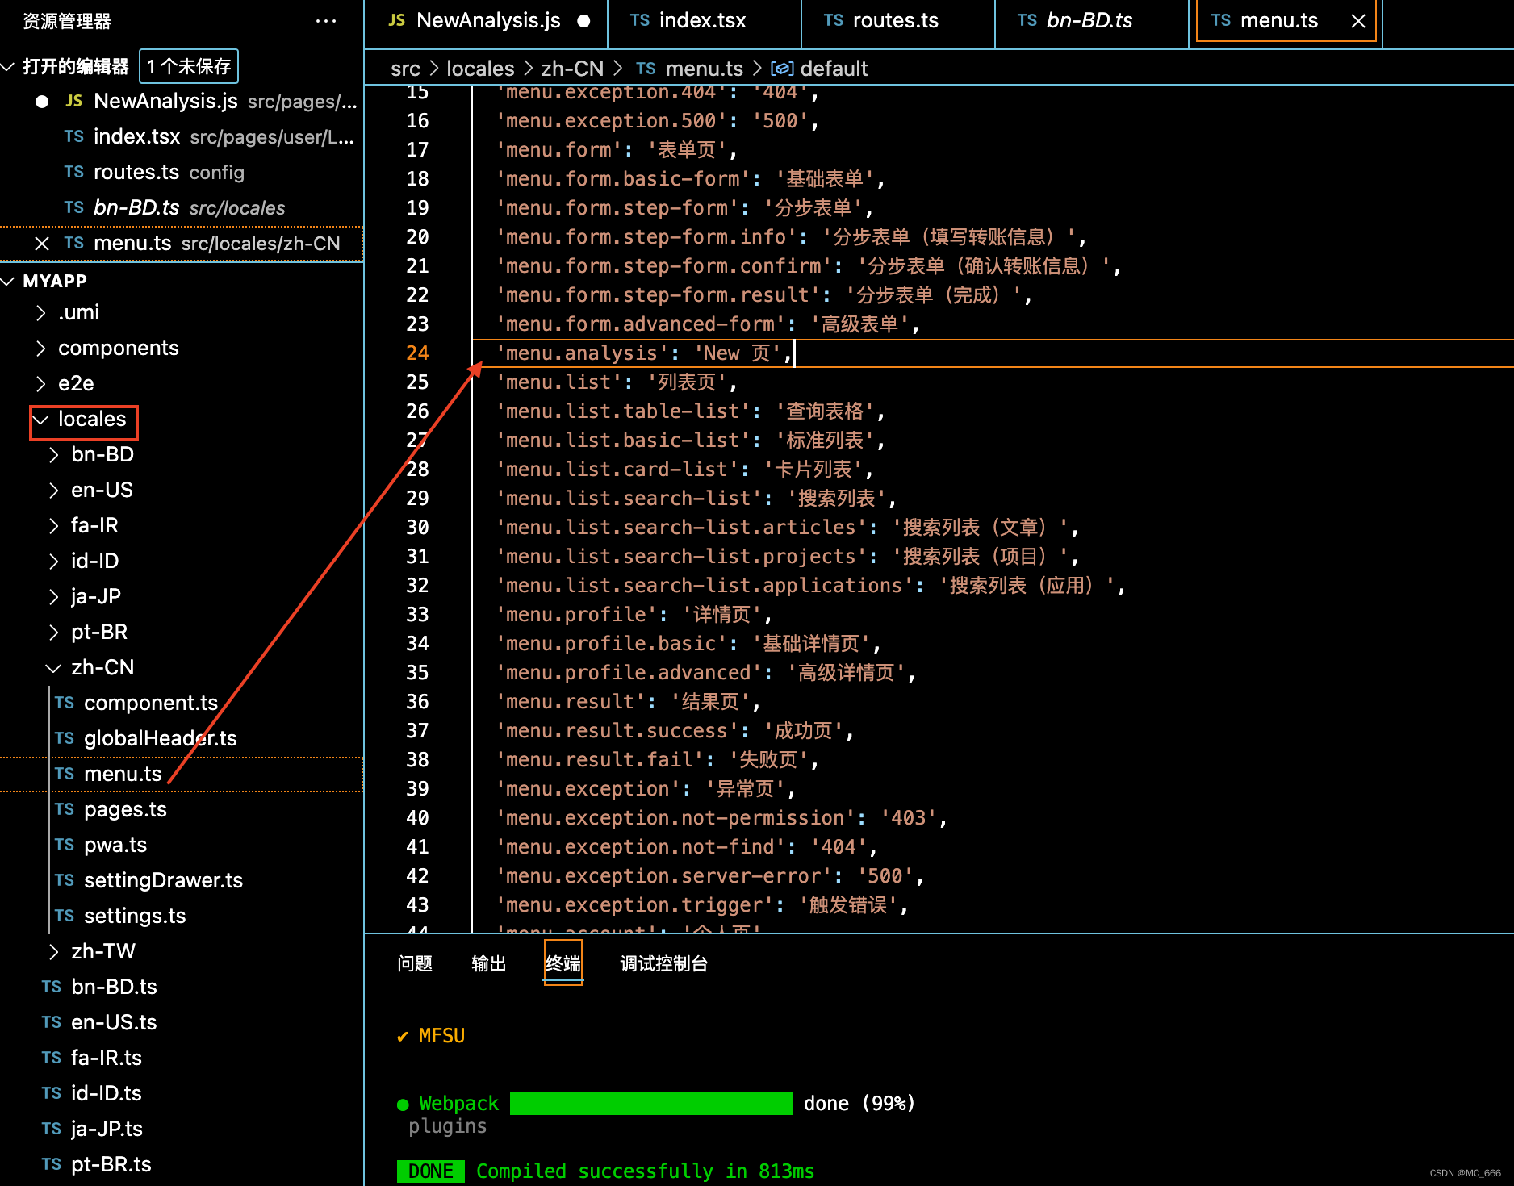Click the TS icon next to id-ID.ts
The width and height of the screenshot is (1514, 1186).
point(52,1093)
